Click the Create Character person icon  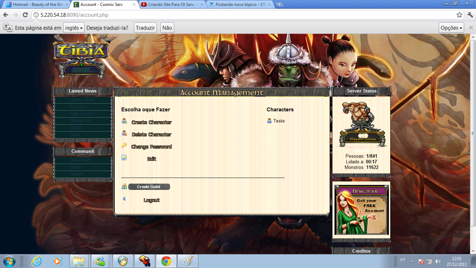point(124,121)
